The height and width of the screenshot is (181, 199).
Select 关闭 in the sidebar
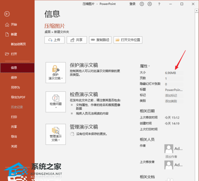coord(14,146)
